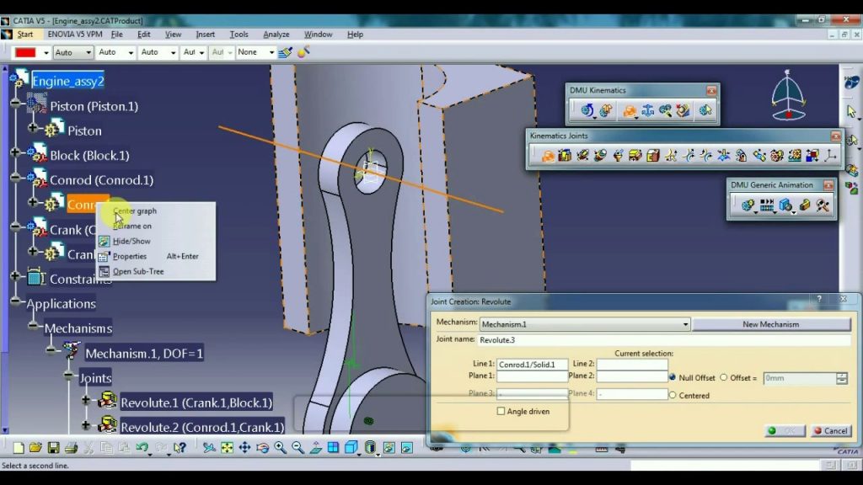Choose the Centered option
The height and width of the screenshot is (485, 863).
click(x=673, y=395)
